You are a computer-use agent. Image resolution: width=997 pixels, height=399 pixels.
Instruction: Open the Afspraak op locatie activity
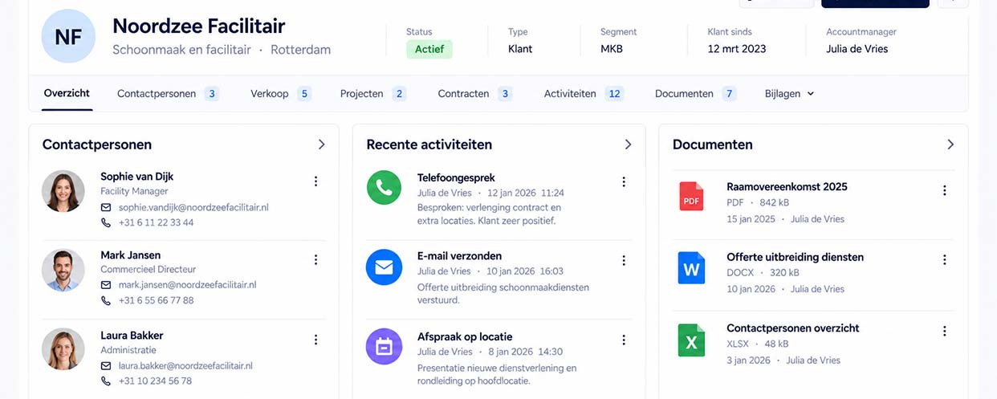465,336
